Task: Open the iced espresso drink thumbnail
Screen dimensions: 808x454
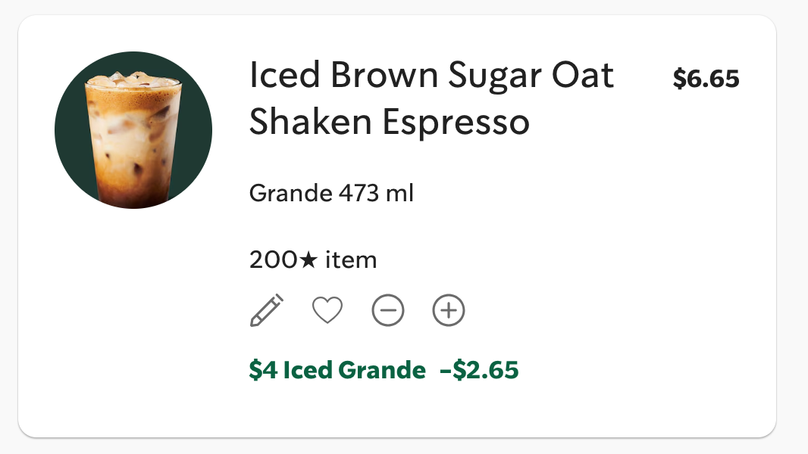Action: (x=133, y=130)
